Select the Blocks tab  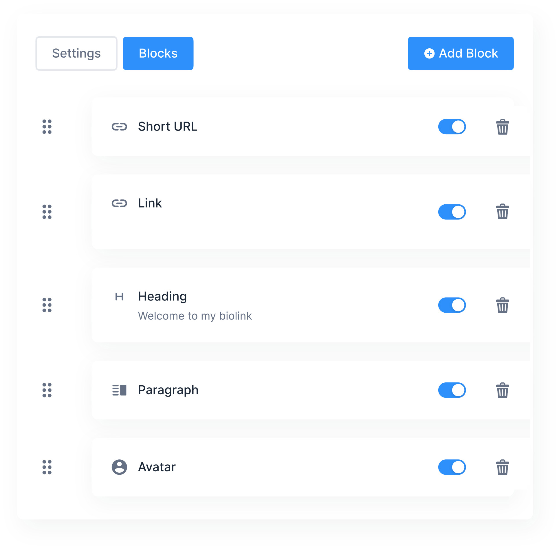pos(158,54)
